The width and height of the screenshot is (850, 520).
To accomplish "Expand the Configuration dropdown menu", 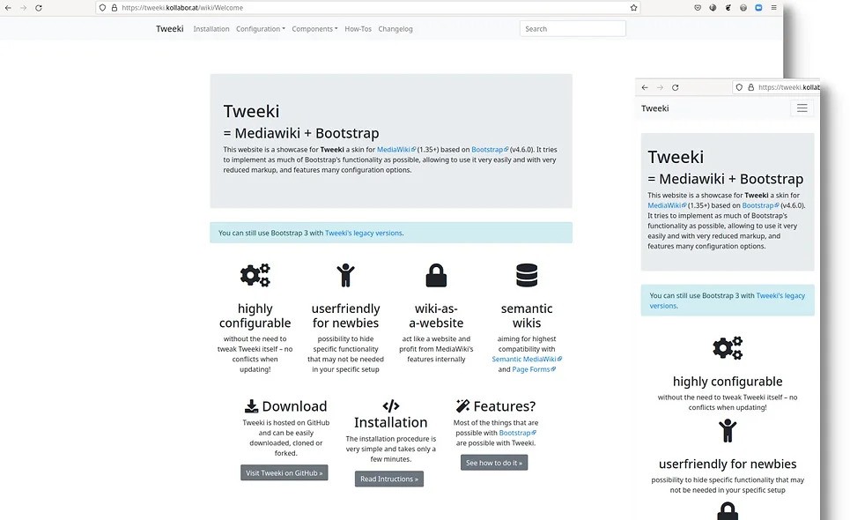I will pyautogui.click(x=260, y=29).
